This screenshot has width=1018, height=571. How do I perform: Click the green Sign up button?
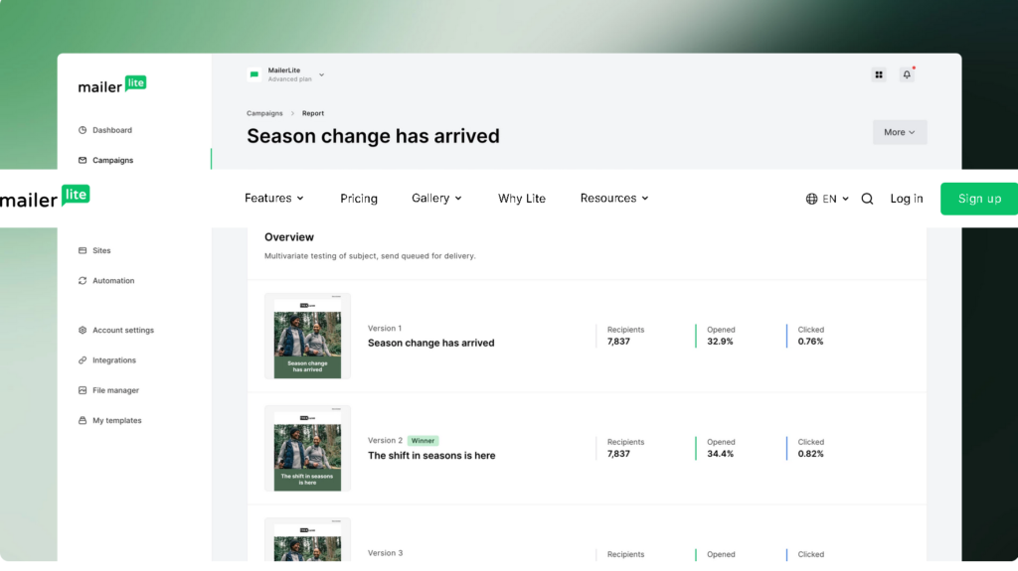pyautogui.click(x=979, y=199)
